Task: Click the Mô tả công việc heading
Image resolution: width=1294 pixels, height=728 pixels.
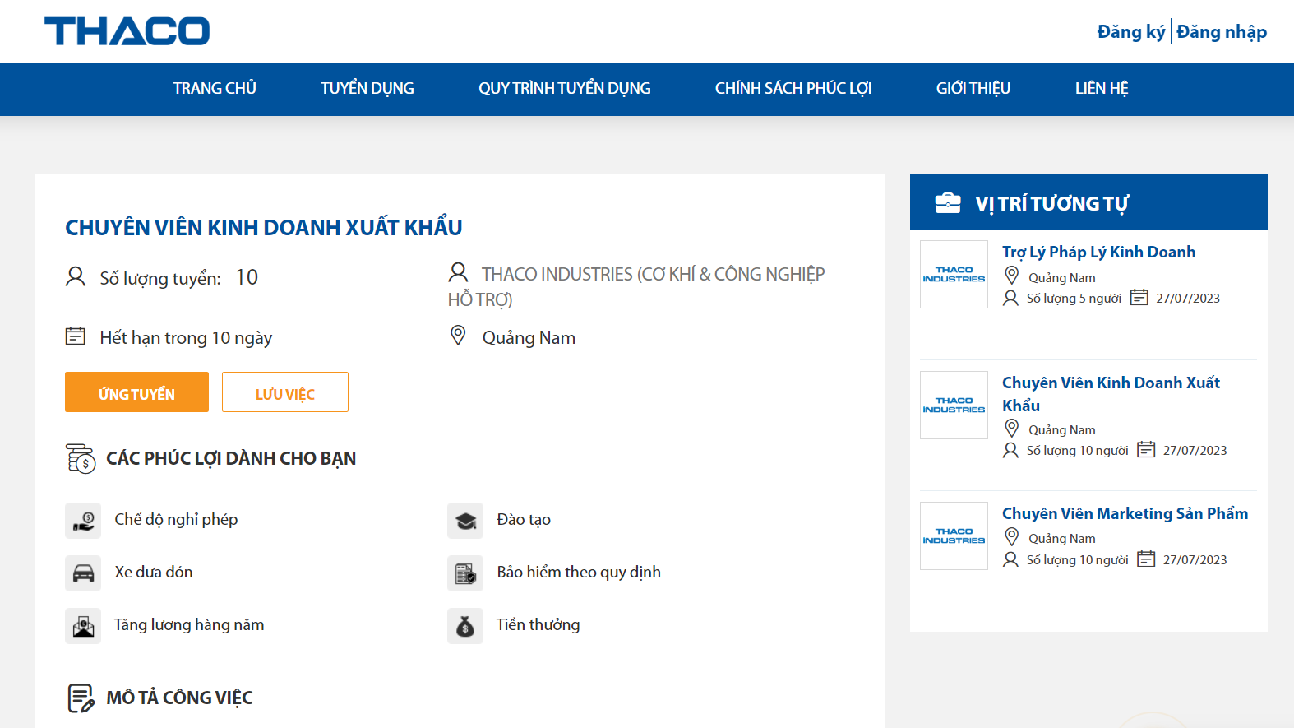Action: pos(179,698)
